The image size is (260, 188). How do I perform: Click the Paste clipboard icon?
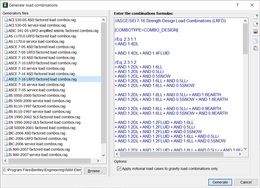(x=256, y=48)
